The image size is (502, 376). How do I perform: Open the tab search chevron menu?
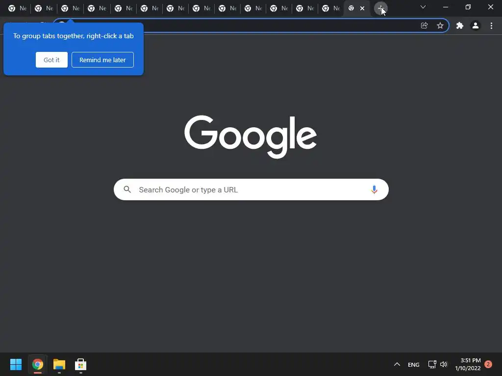[423, 7]
